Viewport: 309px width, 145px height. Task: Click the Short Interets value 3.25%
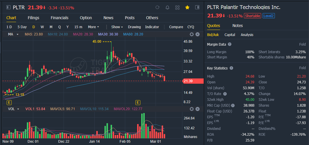click(x=301, y=52)
